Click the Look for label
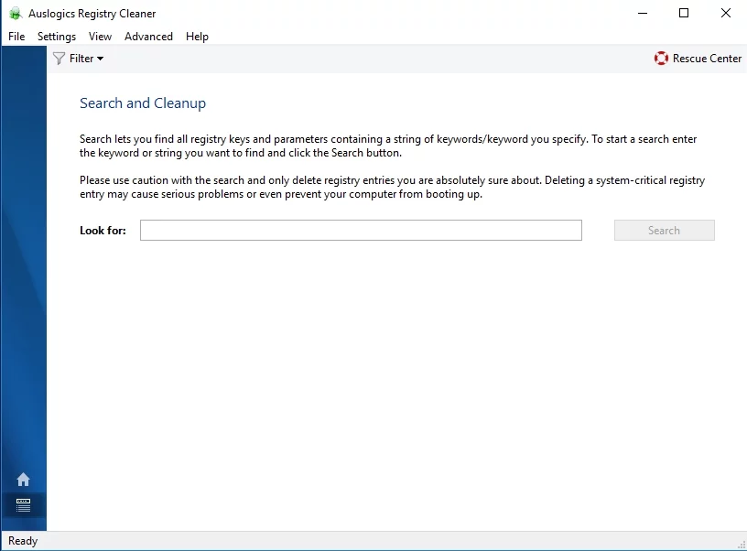Viewport: 747px width, 551px height. click(103, 231)
